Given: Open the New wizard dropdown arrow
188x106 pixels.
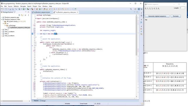Looking at the screenshot, I should (x=4, y=9).
